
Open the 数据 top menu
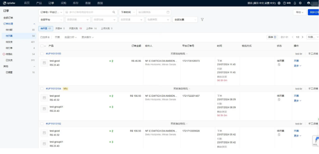pyautogui.click(x=100, y=3)
